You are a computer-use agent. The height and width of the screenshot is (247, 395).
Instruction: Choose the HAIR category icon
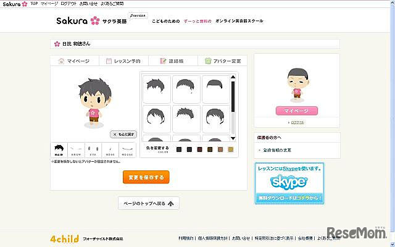(x=59, y=150)
